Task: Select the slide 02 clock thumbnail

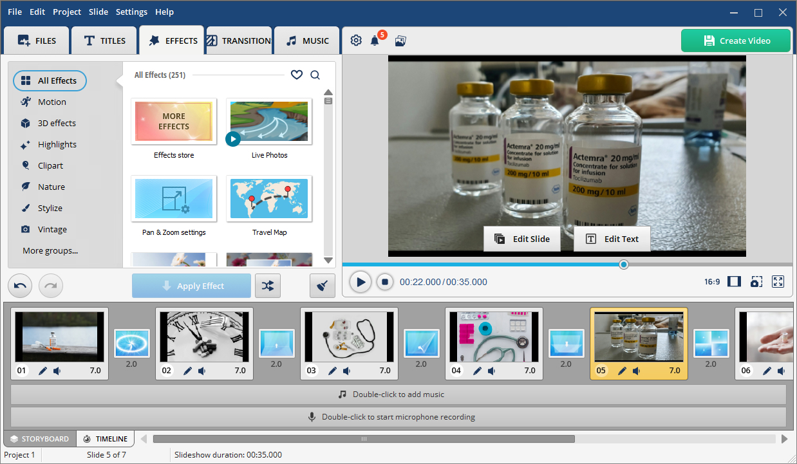Action: point(204,336)
